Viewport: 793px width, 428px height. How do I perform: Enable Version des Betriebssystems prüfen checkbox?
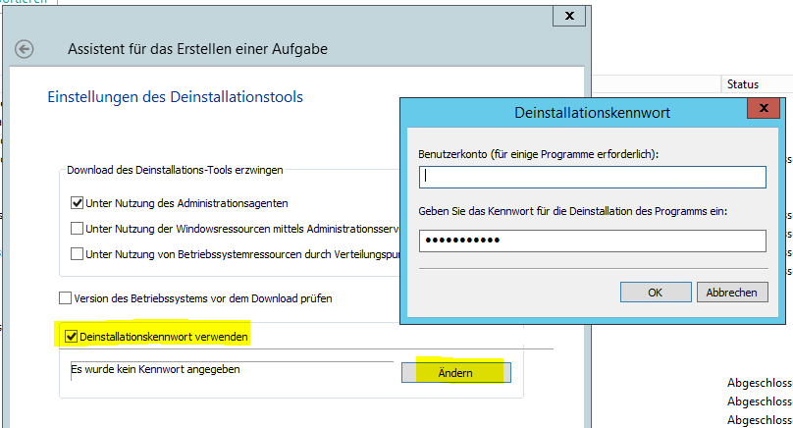click(x=66, y=297)
